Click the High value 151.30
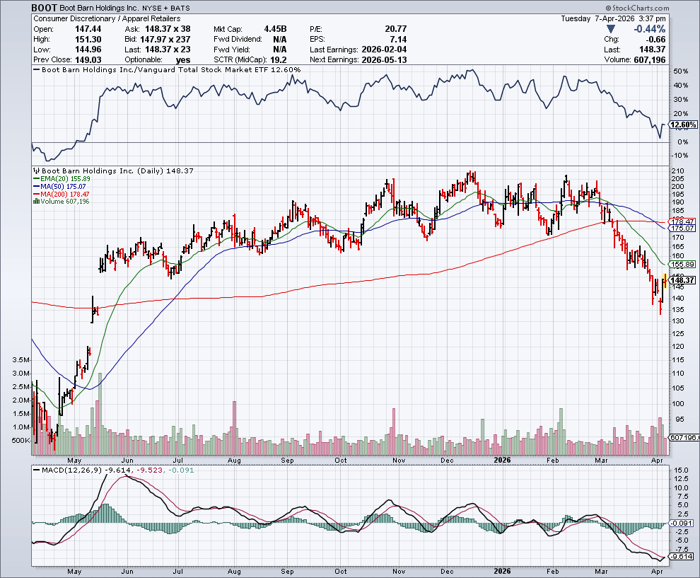 (x=88, y=40)
